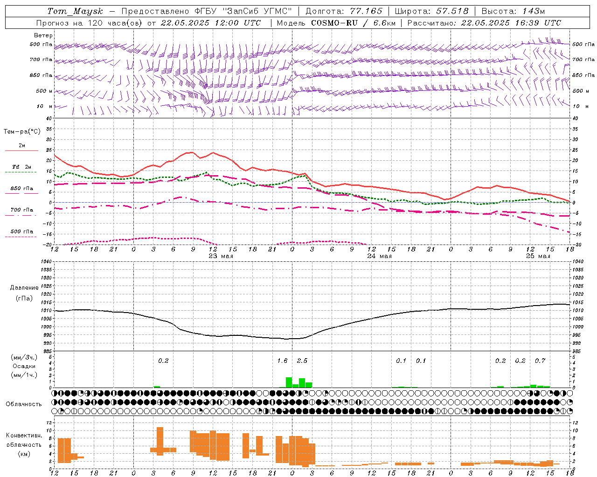The height and width of the screenshot is (477, 597).
Task: Click the red solid legend line under '2м'
Action: [x=21, y=151]
